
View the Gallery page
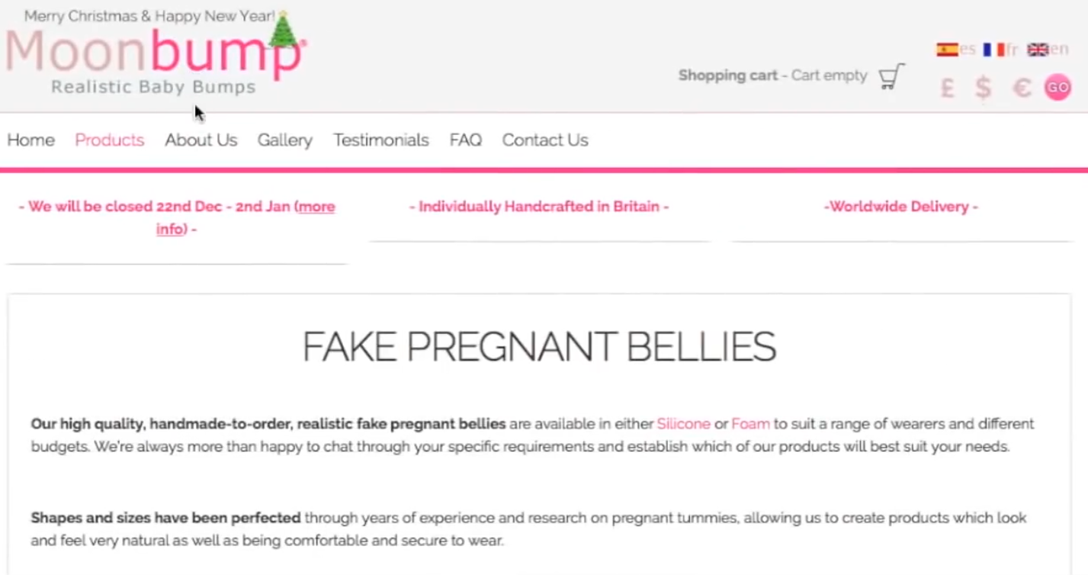coord(284,140)
